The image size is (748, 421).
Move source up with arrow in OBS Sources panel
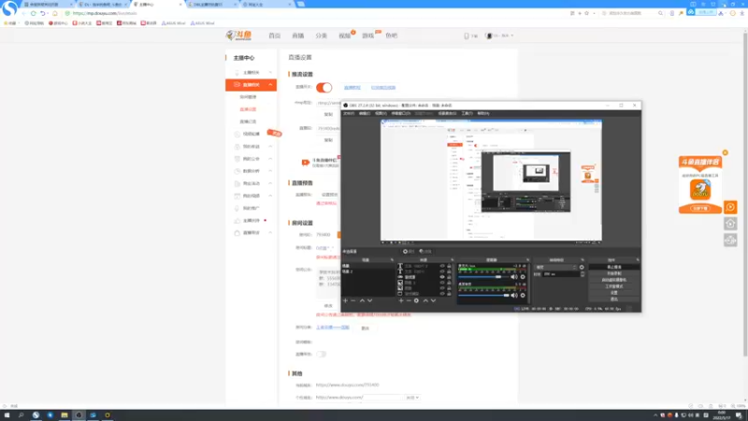coord(425,300)
